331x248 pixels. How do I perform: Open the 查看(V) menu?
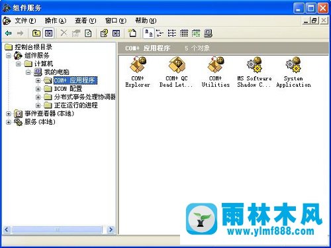(x=85, y=21)
